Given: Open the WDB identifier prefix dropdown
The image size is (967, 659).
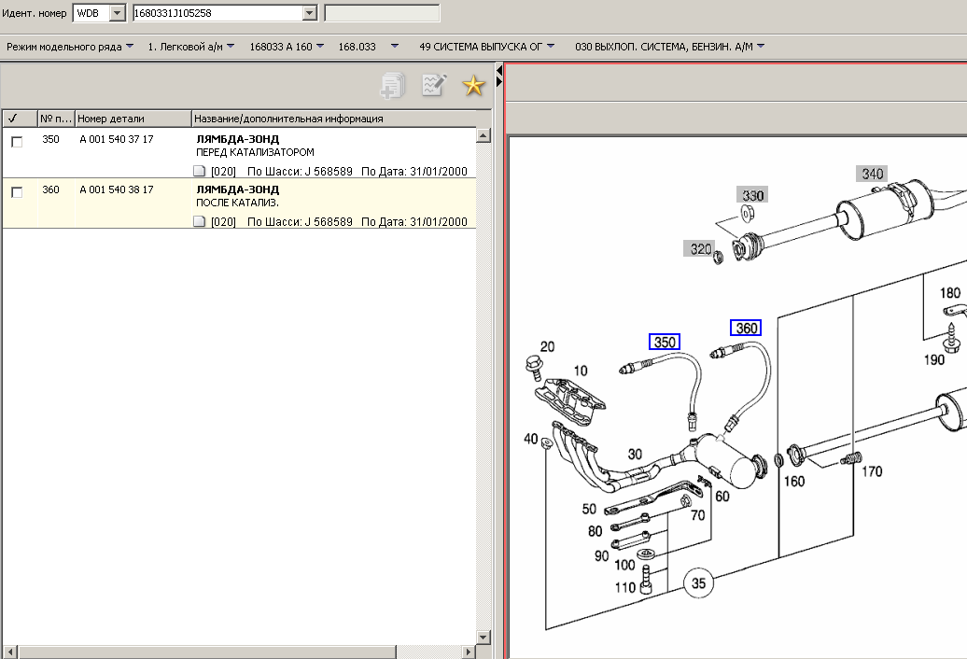Looking at the screenshot, I should point(117,13).
